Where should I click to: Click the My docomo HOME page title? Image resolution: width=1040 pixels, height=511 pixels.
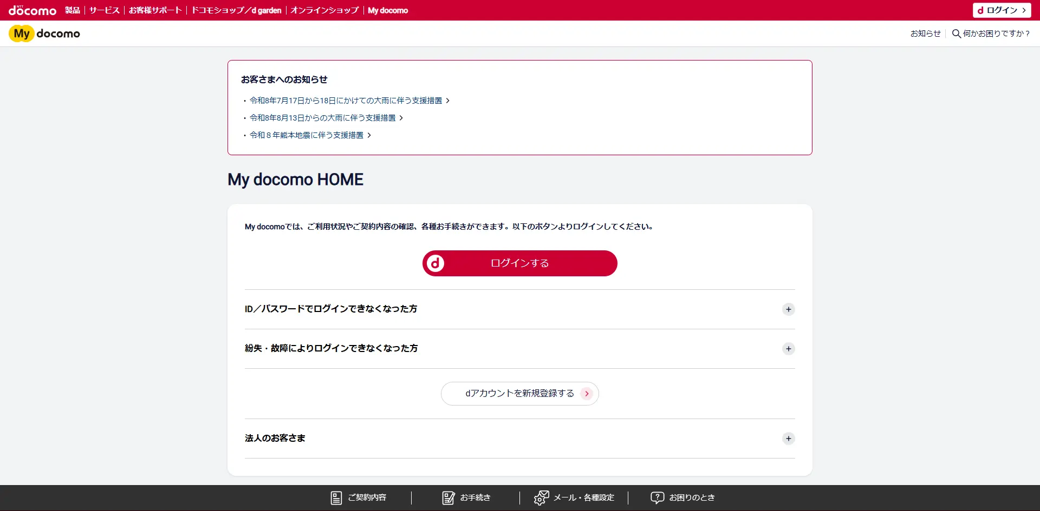296,180
